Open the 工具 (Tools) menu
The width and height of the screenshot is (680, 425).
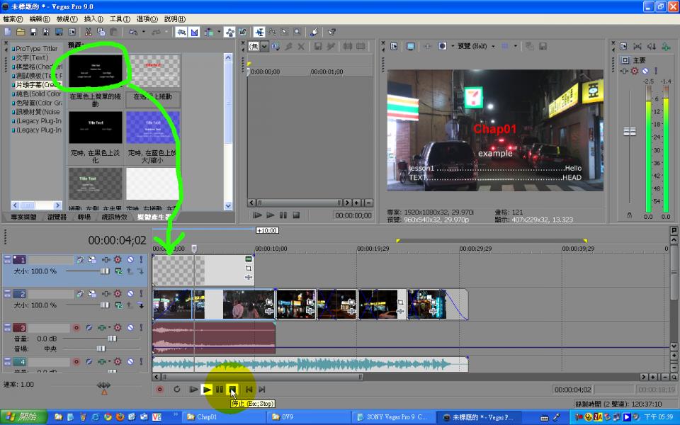120,19
